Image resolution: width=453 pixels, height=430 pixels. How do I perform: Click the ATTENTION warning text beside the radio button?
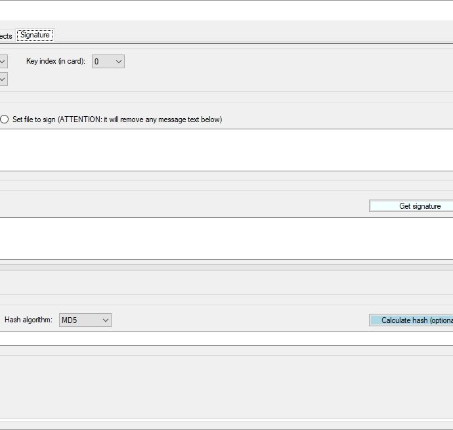click(x=140, y=119)
